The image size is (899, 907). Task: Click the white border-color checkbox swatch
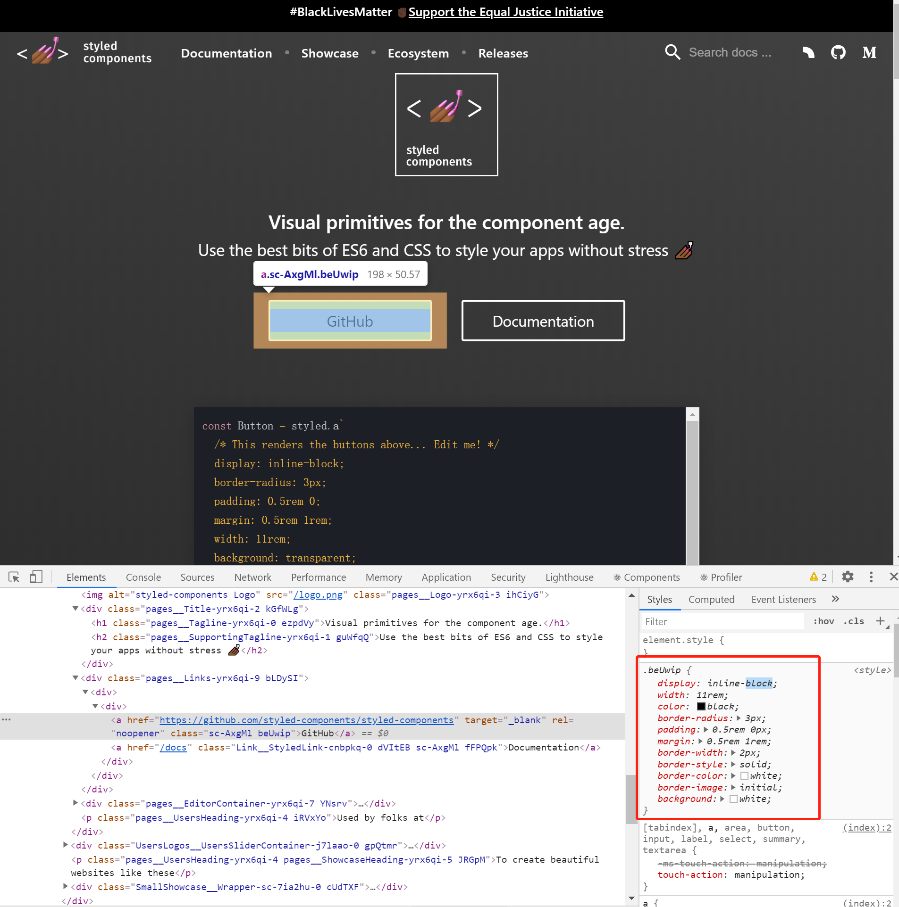[744, 775]
